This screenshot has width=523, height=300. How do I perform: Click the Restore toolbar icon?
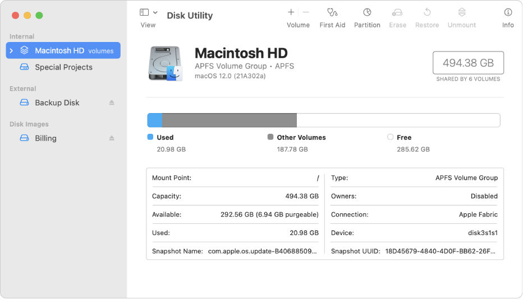coord(426,12)
